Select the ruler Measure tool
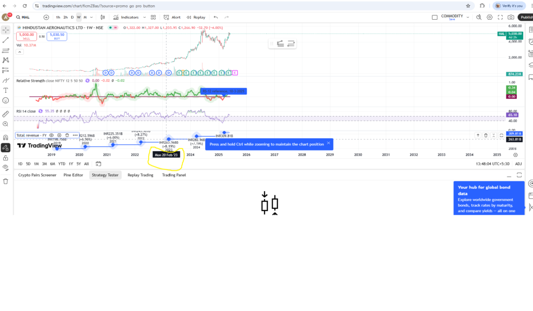533x311 pixels. pyautogui.click(x=5, y=114)
